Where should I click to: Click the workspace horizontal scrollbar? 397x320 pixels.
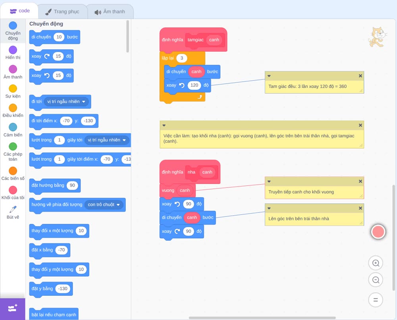click(262, 318)
